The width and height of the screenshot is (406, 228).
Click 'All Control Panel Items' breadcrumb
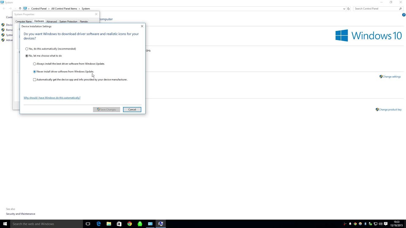click(64, 9)
